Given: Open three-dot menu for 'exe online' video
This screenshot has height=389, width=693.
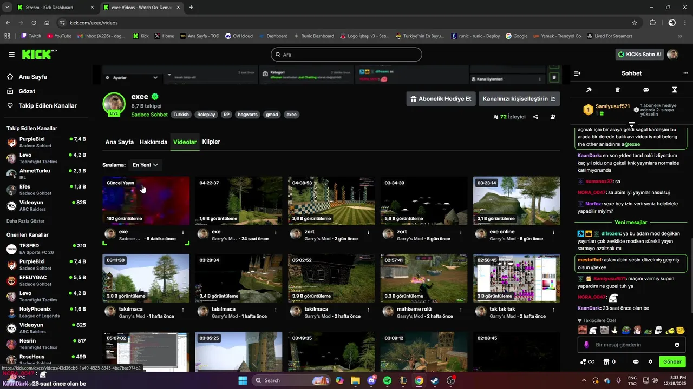Looking at the screenshot, I should click(x=554, y=232).
